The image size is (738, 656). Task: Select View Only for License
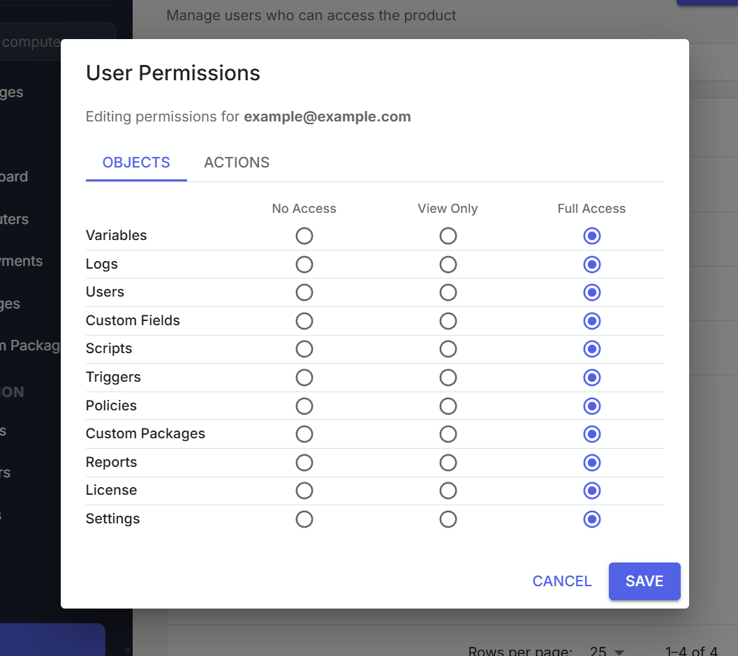448,490
